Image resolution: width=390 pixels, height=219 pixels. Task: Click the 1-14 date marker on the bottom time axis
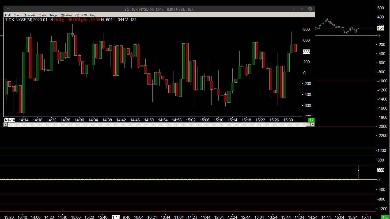(116, 217)
